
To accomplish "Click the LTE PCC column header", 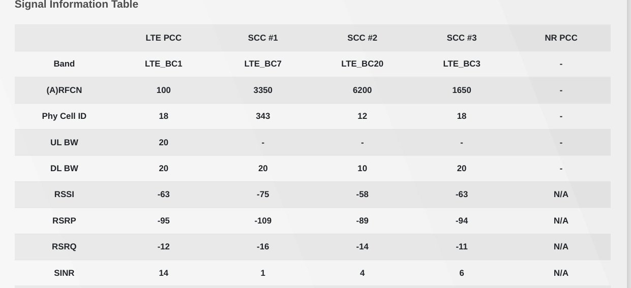I will coord(163,38).
